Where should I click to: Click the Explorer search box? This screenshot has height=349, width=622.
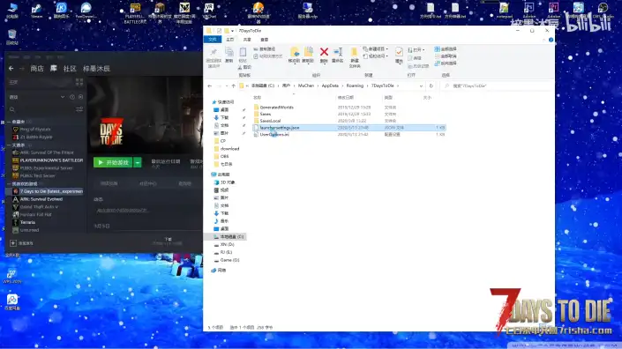pyautogui.click(x=497, y=86)
